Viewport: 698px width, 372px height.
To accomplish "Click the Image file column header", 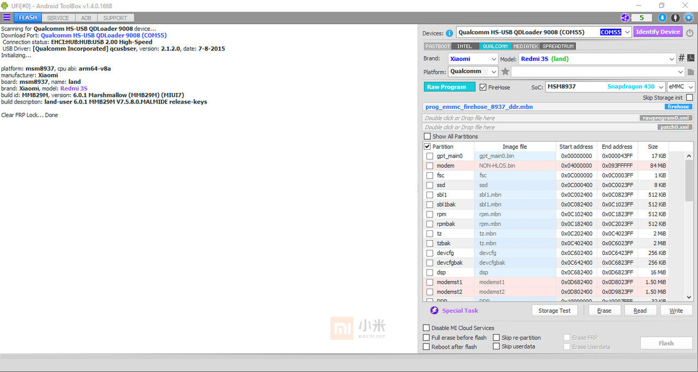I will pos(515,147).
